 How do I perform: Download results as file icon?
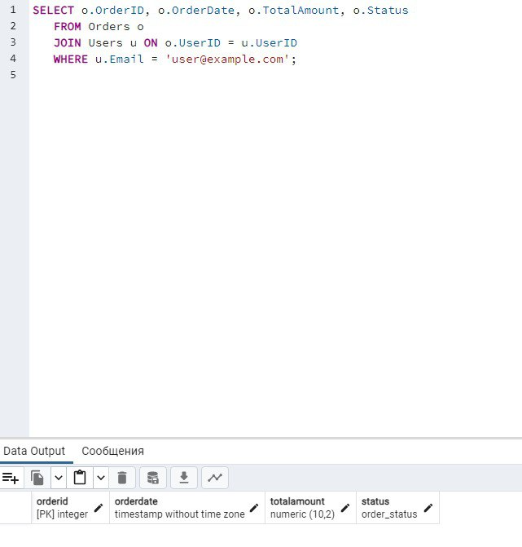click(183, 478)
